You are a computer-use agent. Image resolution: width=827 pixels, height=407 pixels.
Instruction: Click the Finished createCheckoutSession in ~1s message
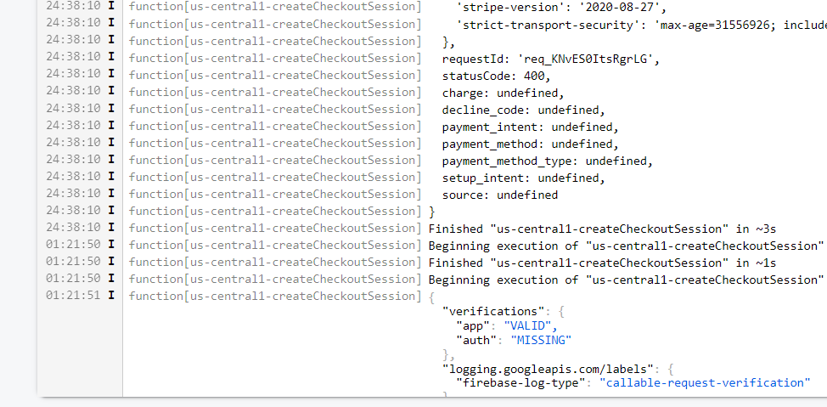coord(602,263)
